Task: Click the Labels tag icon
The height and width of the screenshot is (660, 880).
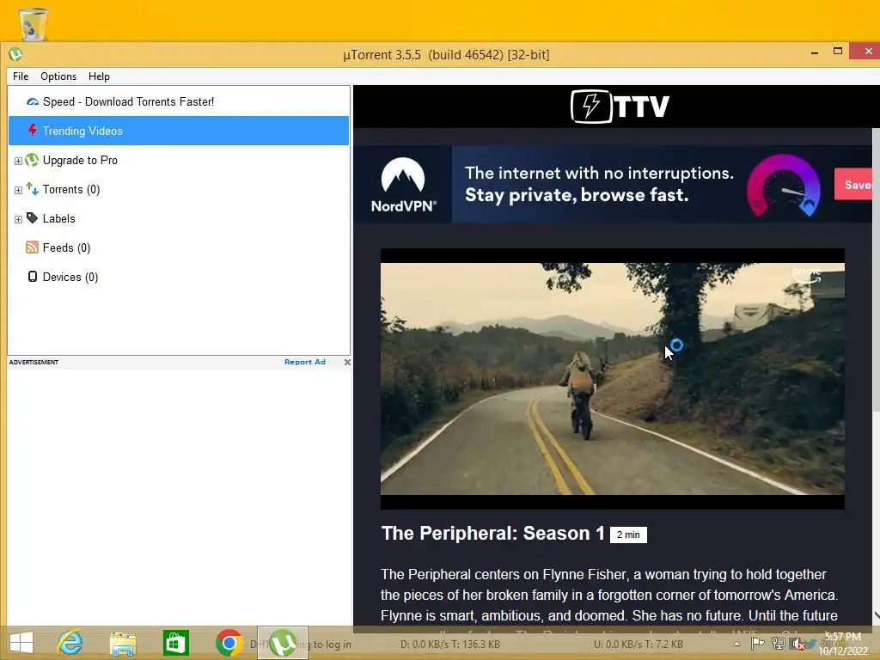Action: click(33, 217)
